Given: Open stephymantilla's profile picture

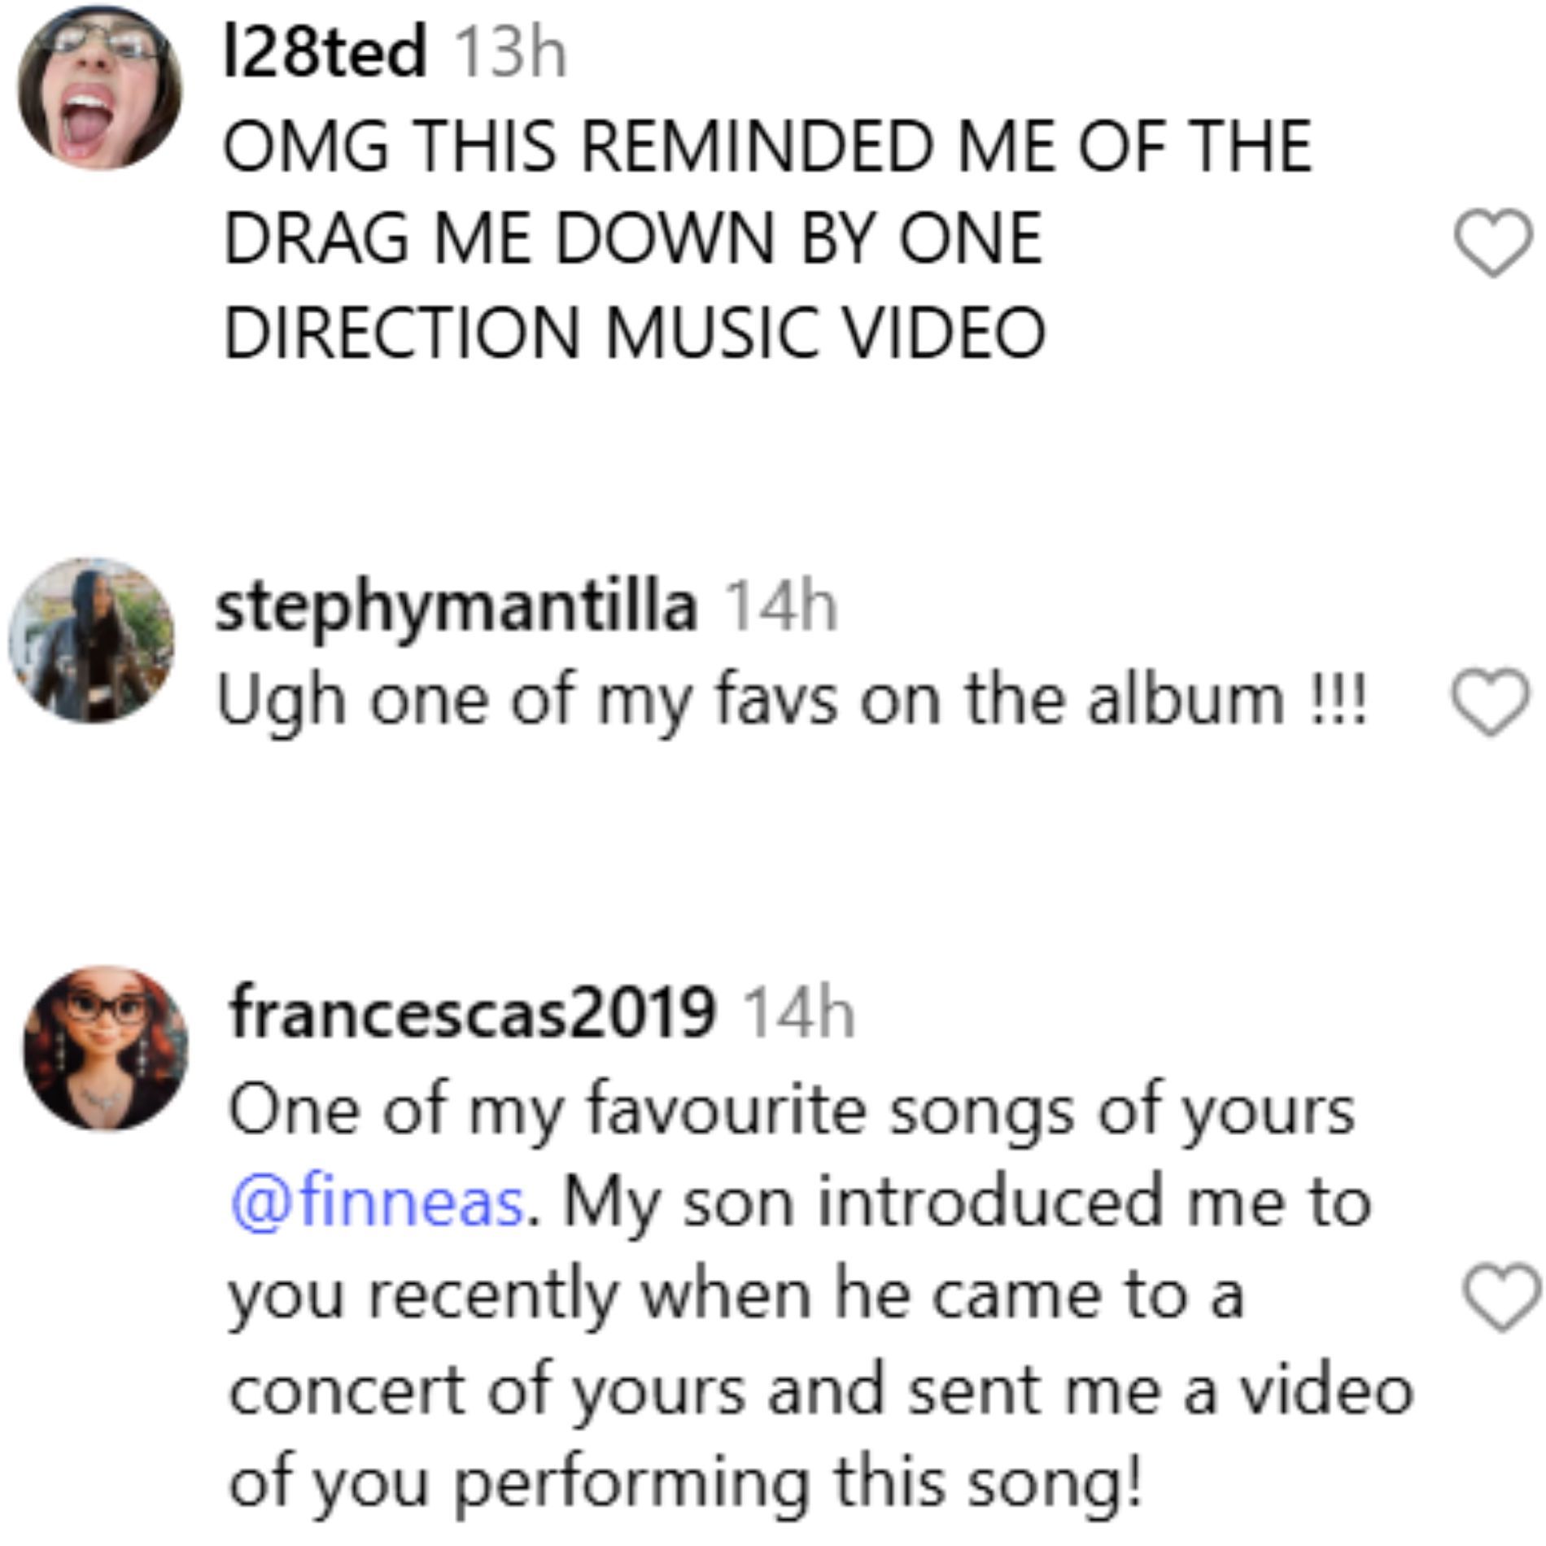Looking at the screenshot, I should [92, 640].
